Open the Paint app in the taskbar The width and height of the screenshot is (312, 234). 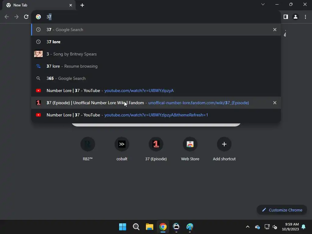pos(190,227)
